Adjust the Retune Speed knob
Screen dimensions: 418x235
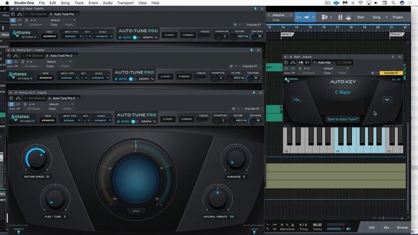[x=36, y=158]
